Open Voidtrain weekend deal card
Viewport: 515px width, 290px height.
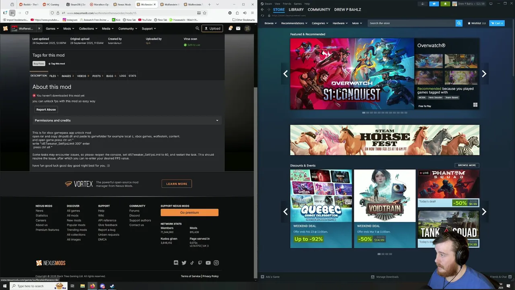pyautogui.click(x=385, y=209)
